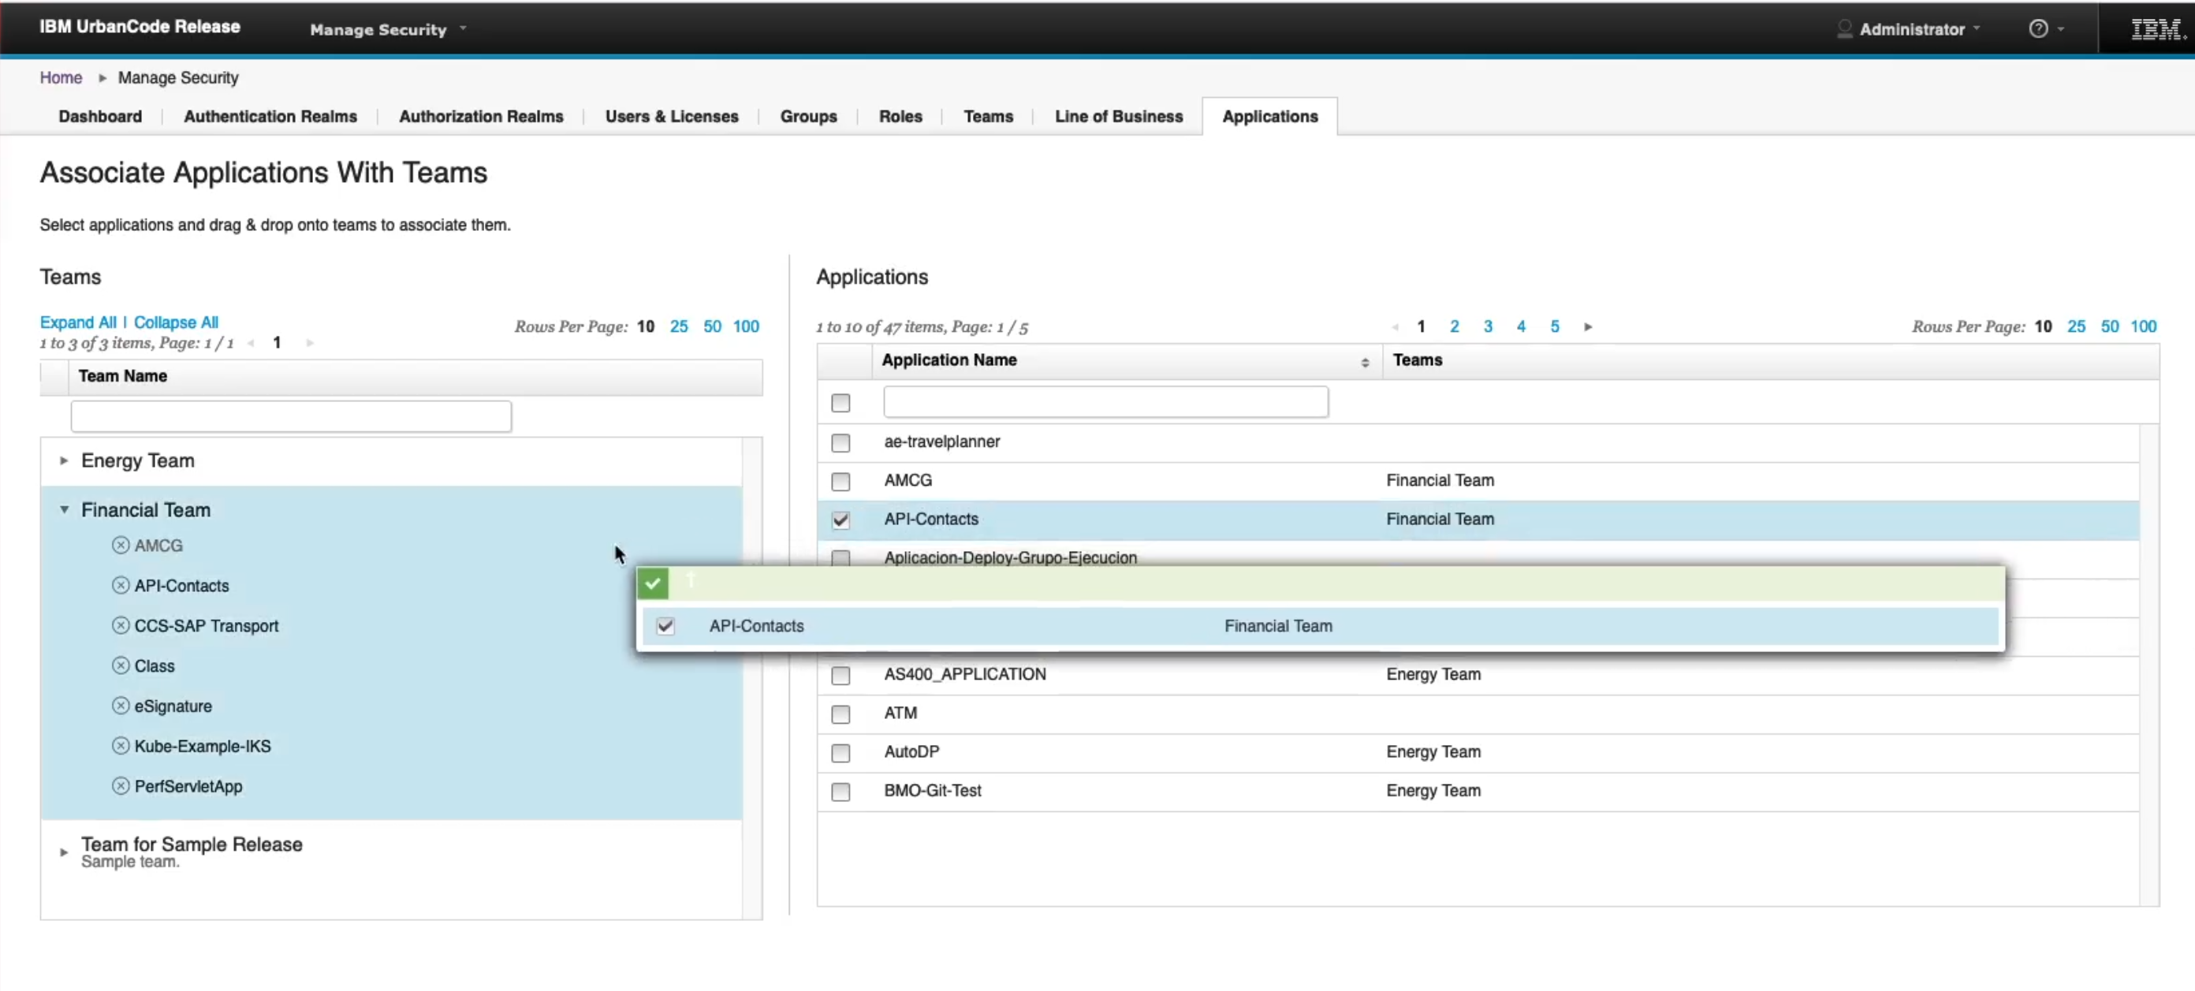Open the Administrator account dropdown
This screenshot has height=991, width=2195.
[x=1918, y=29]
